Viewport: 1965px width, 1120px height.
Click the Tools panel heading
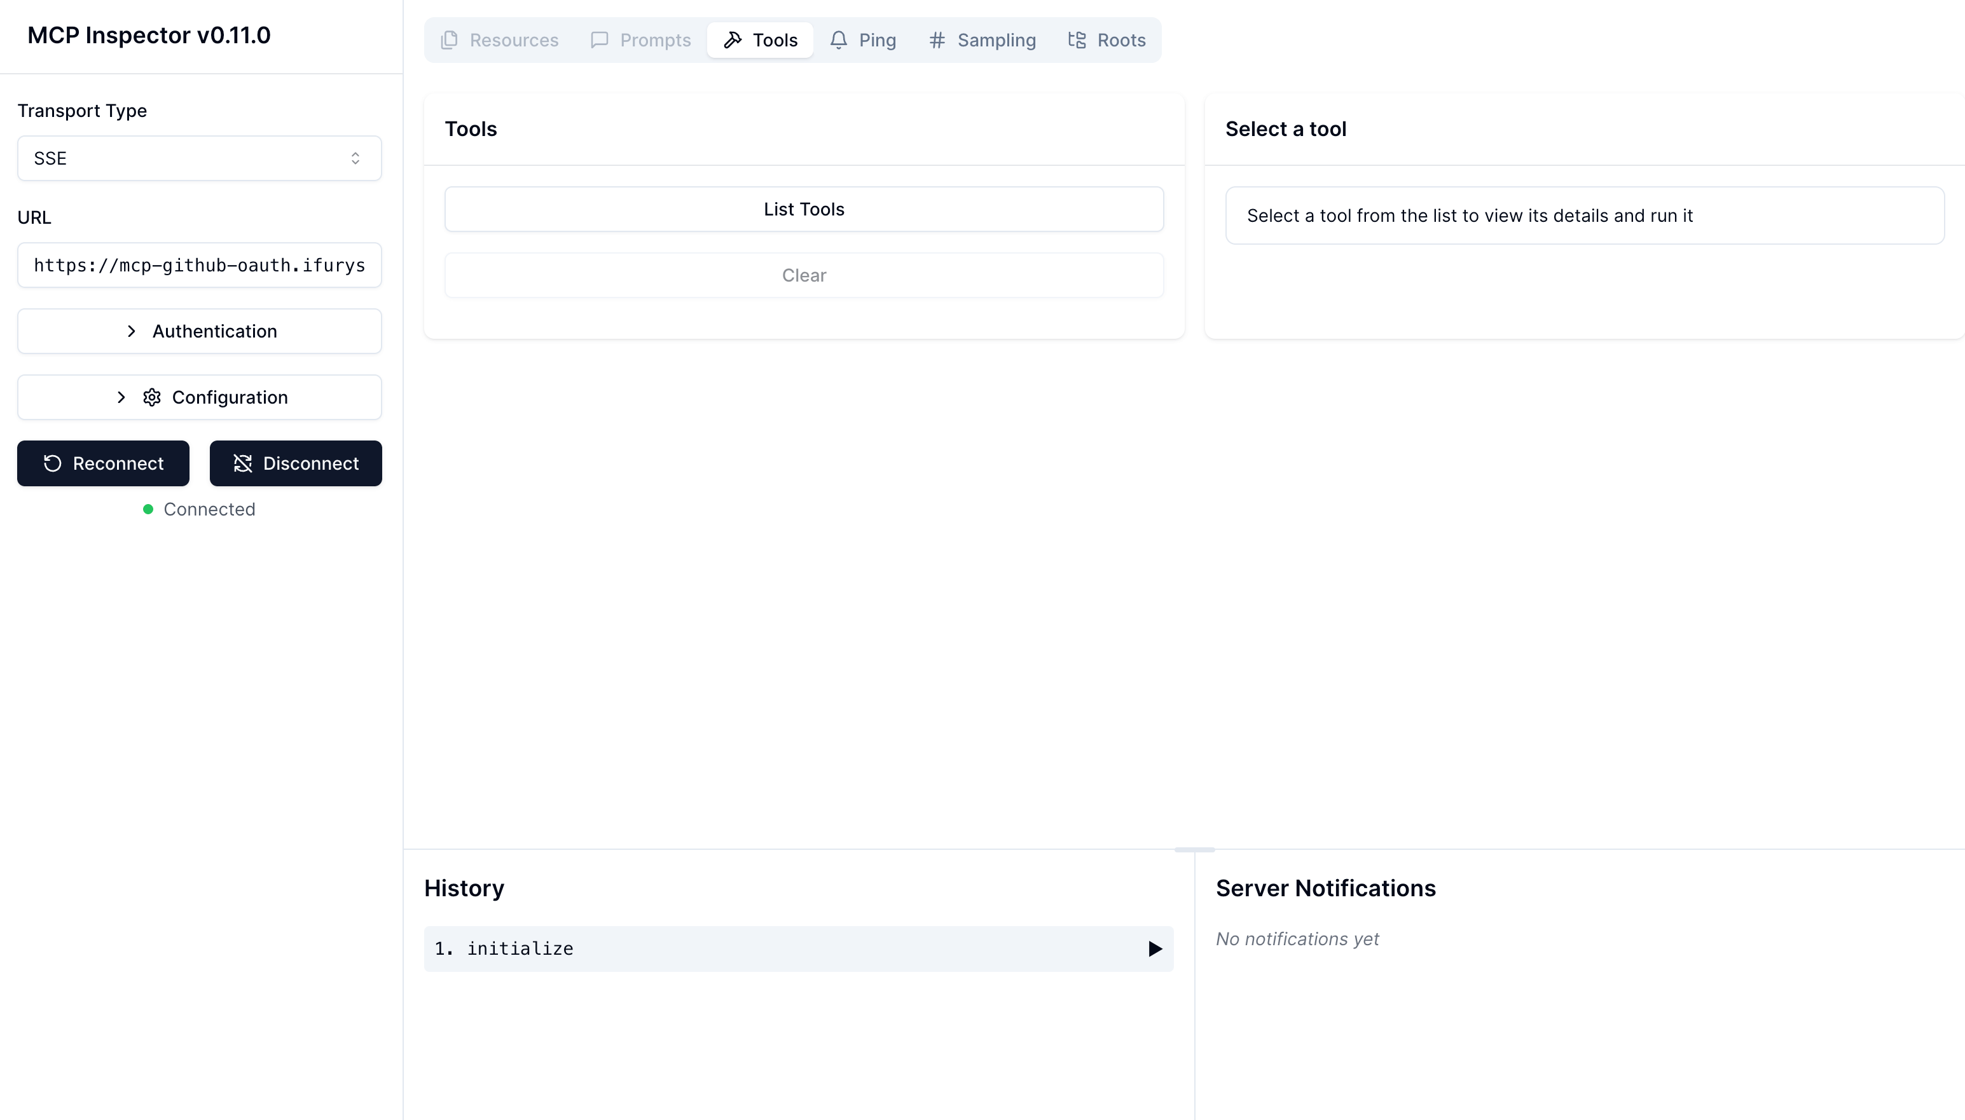[471, 129]
